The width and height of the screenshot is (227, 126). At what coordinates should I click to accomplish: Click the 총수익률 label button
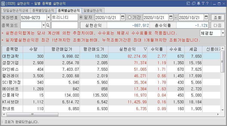[163, 25]
